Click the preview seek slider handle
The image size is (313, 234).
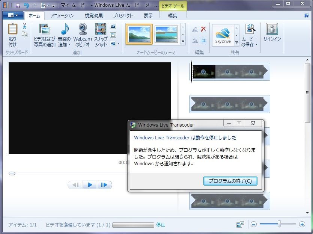tap(12, 173)
